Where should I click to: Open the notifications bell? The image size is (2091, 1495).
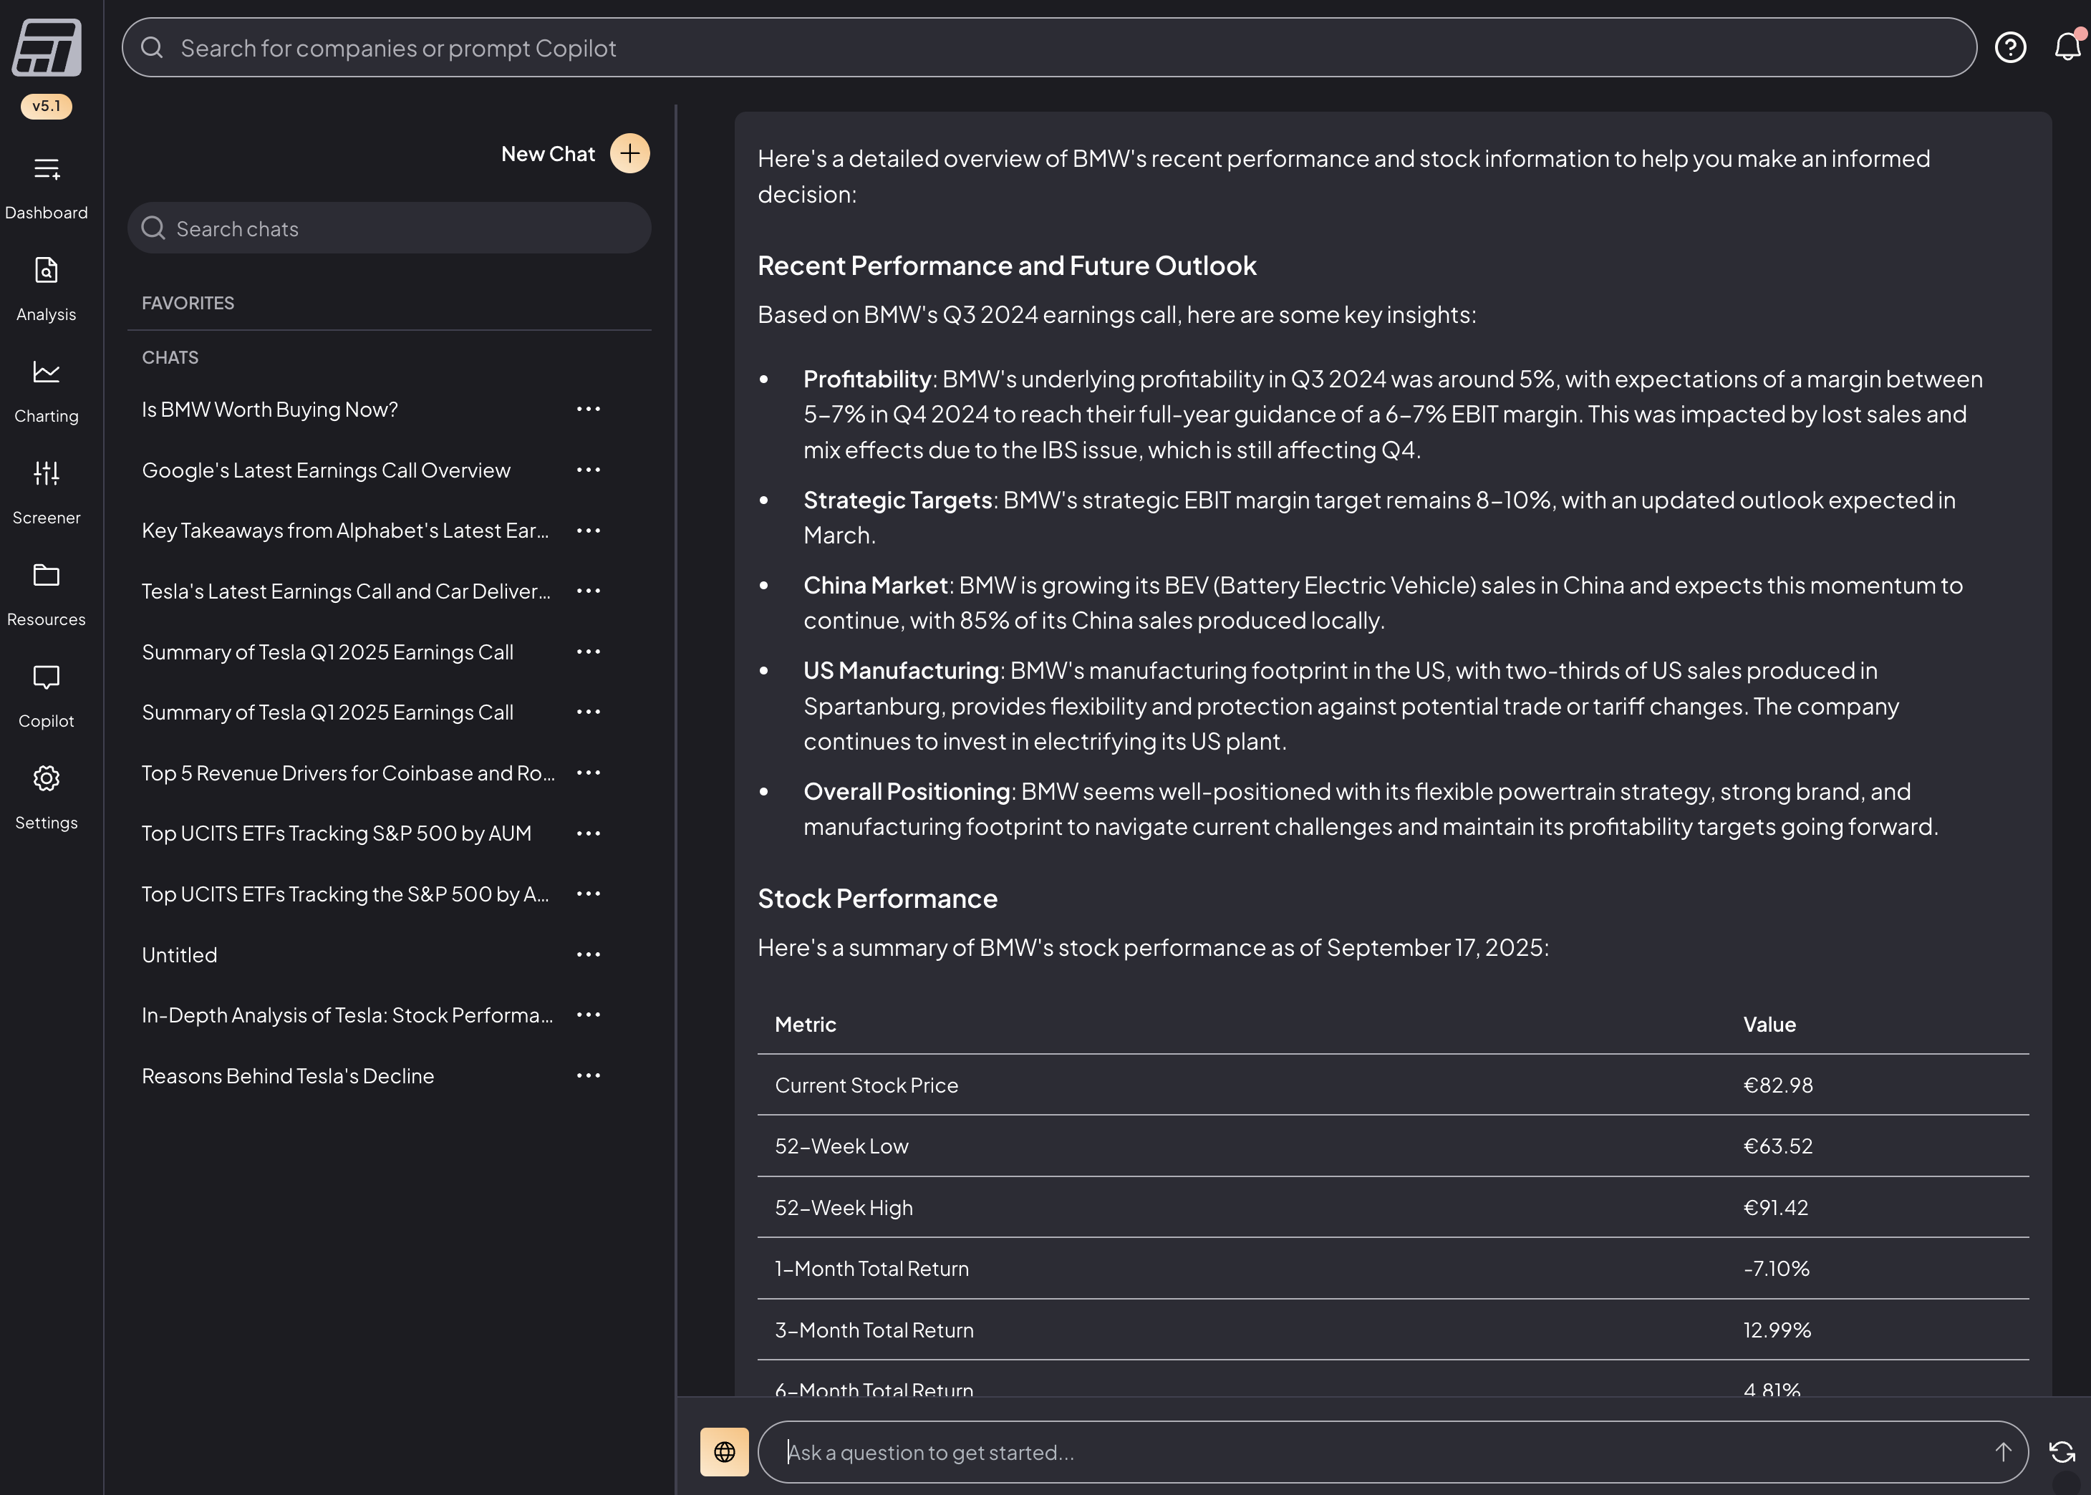tap(2067, 47)
